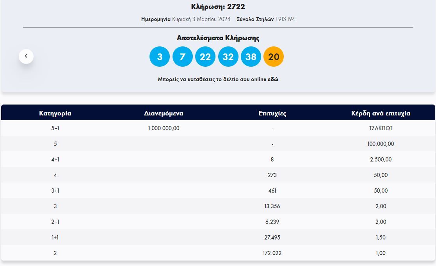Image resolution: width=436 pixels, height=266 pixels.
Task: Click the "Κατηγορία" column header
Action: (x=55, y=113)
